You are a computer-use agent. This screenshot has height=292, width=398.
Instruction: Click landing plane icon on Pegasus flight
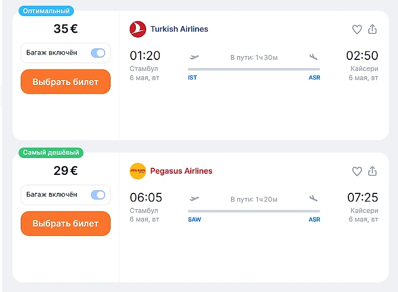point(313,198)
